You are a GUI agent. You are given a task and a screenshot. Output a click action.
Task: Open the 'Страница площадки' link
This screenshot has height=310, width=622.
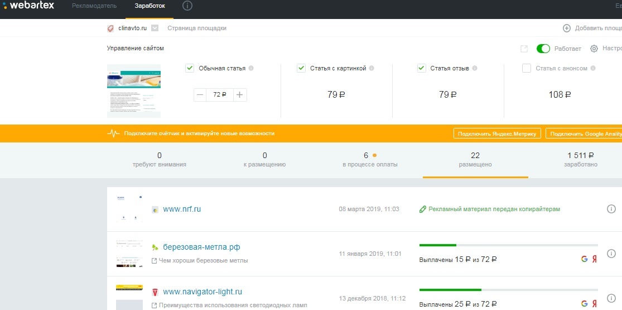pyautogui.click(x=197, y=28)
